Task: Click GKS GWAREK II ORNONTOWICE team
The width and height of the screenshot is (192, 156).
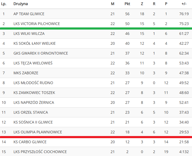Action: 41,53
